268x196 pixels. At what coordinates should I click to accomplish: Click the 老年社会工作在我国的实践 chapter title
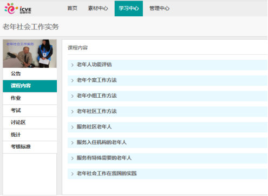(107, 174)
